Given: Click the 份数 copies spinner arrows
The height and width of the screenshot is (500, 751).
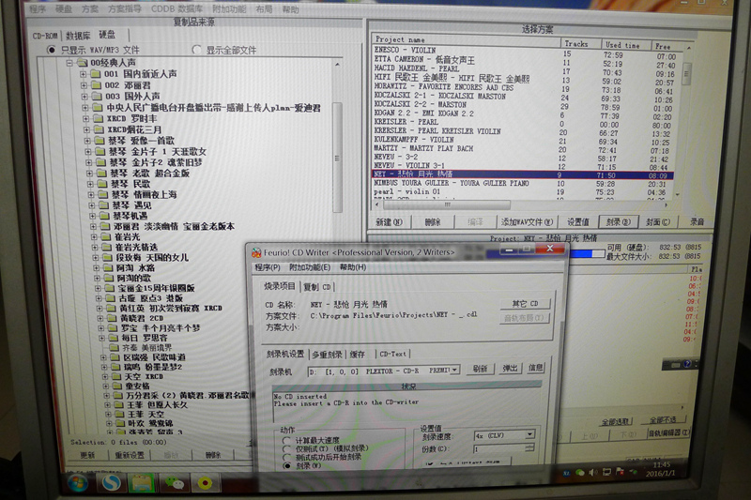Looking at the screenshot, I should click(x=529, y=448).
